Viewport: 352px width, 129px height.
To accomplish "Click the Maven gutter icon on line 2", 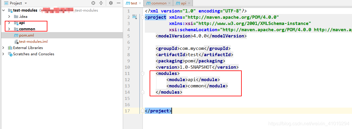I will tap(134, 17).
